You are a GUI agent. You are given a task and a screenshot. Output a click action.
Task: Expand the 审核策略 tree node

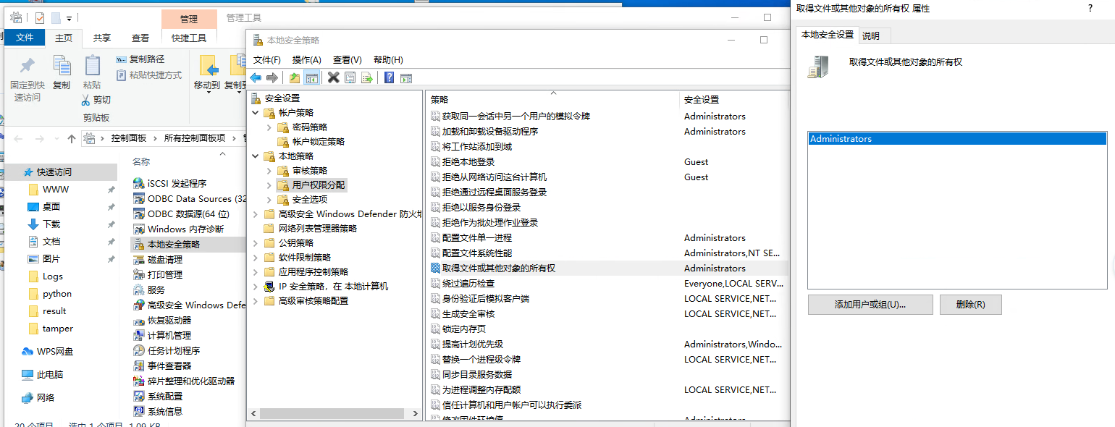point(269,170)
